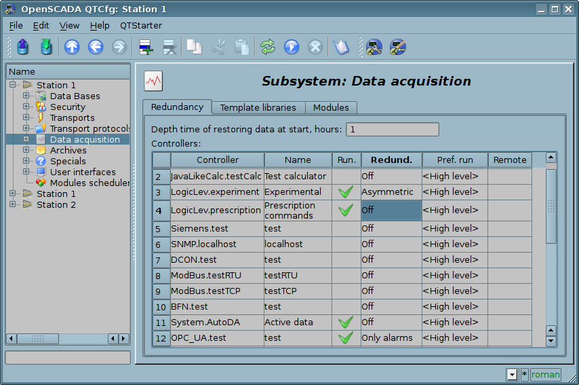Expand the Specials tree node
This screenshot has height=385, width=579.
pos(26,160)
